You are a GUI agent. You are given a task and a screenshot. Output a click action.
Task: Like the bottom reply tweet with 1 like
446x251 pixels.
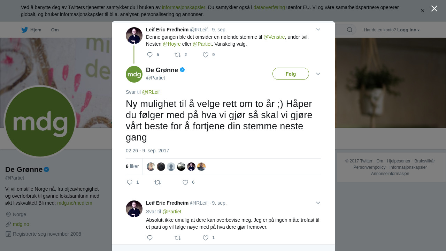(206, 238)
